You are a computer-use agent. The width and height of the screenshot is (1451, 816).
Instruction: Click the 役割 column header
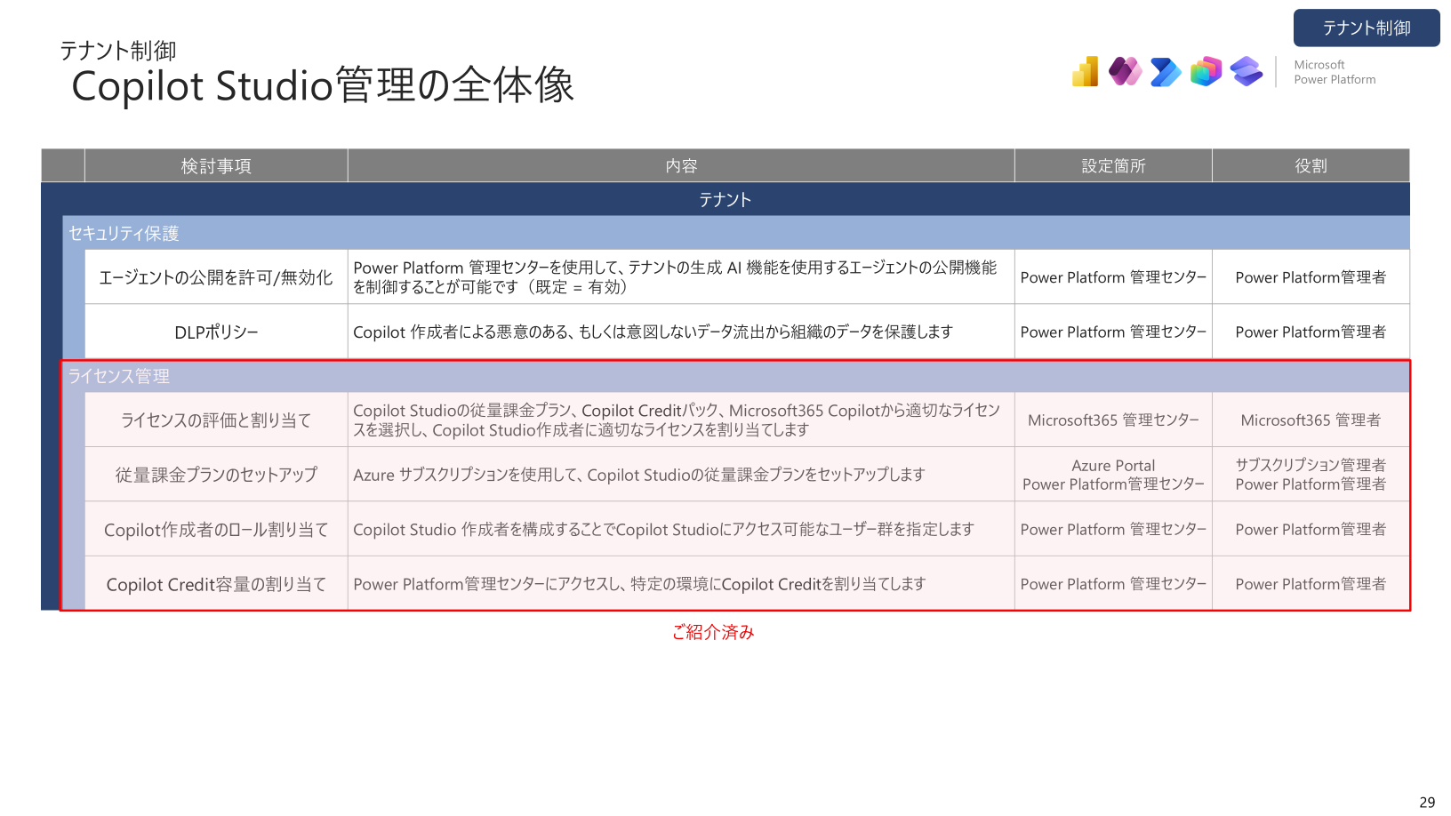1311,166
